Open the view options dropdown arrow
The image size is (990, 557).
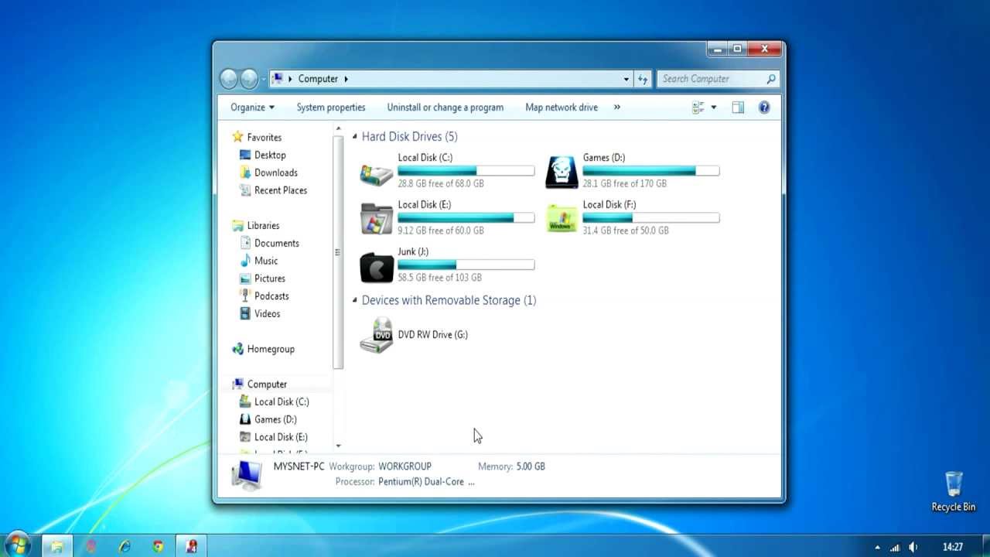tap(713, 108)
